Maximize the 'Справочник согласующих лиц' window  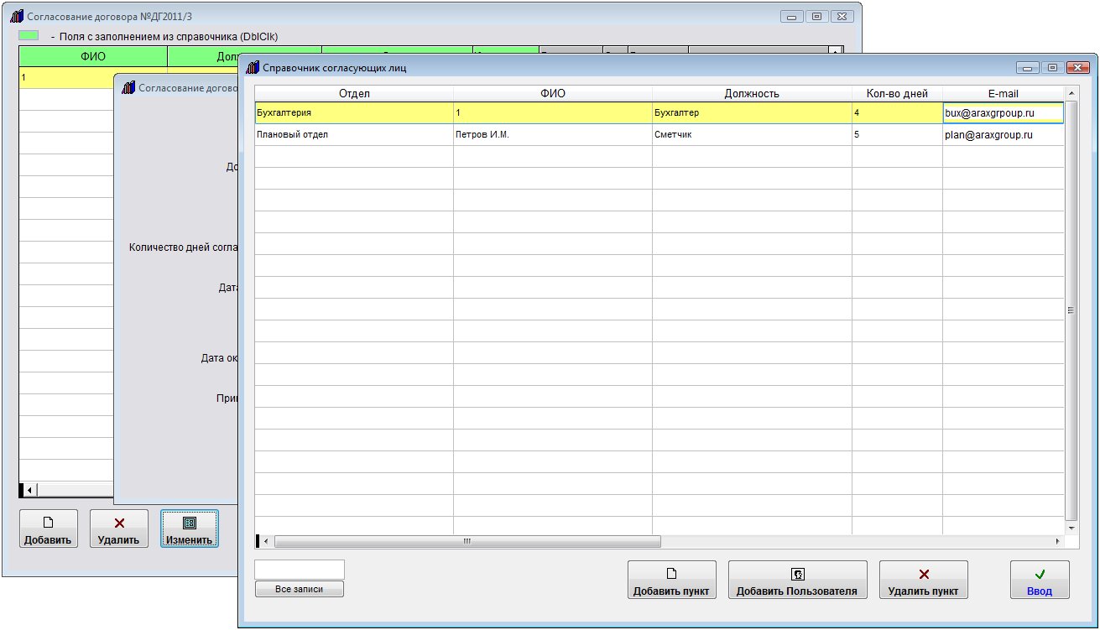coord(1051,67)
